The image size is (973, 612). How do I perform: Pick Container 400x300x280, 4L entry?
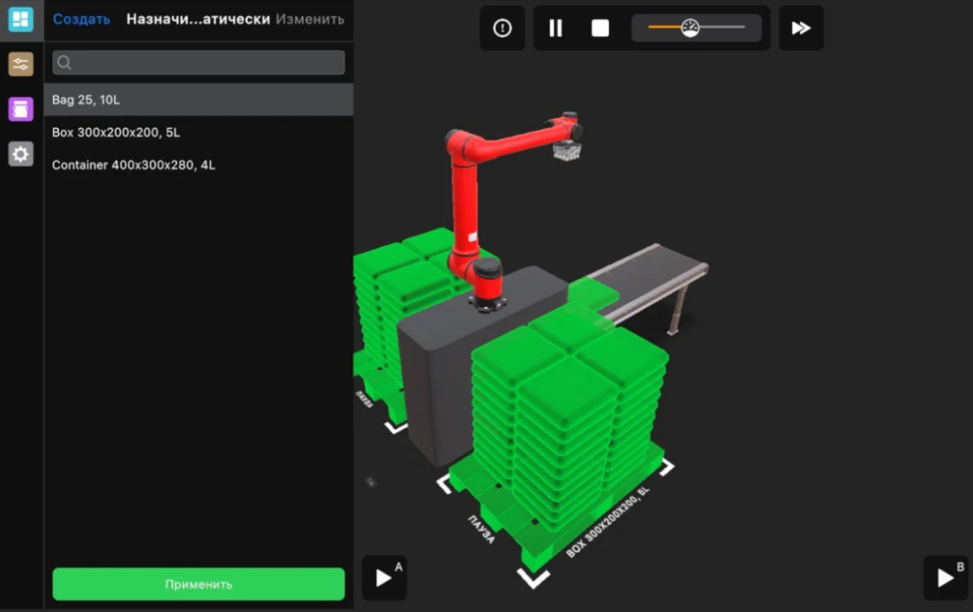pos(199,164)
